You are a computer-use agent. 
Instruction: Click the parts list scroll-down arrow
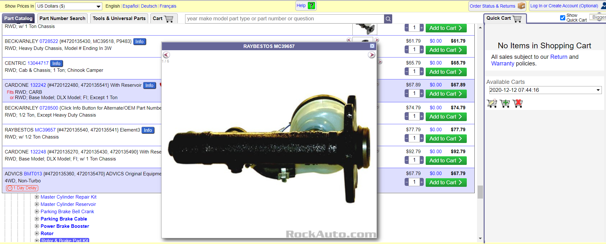480,239
